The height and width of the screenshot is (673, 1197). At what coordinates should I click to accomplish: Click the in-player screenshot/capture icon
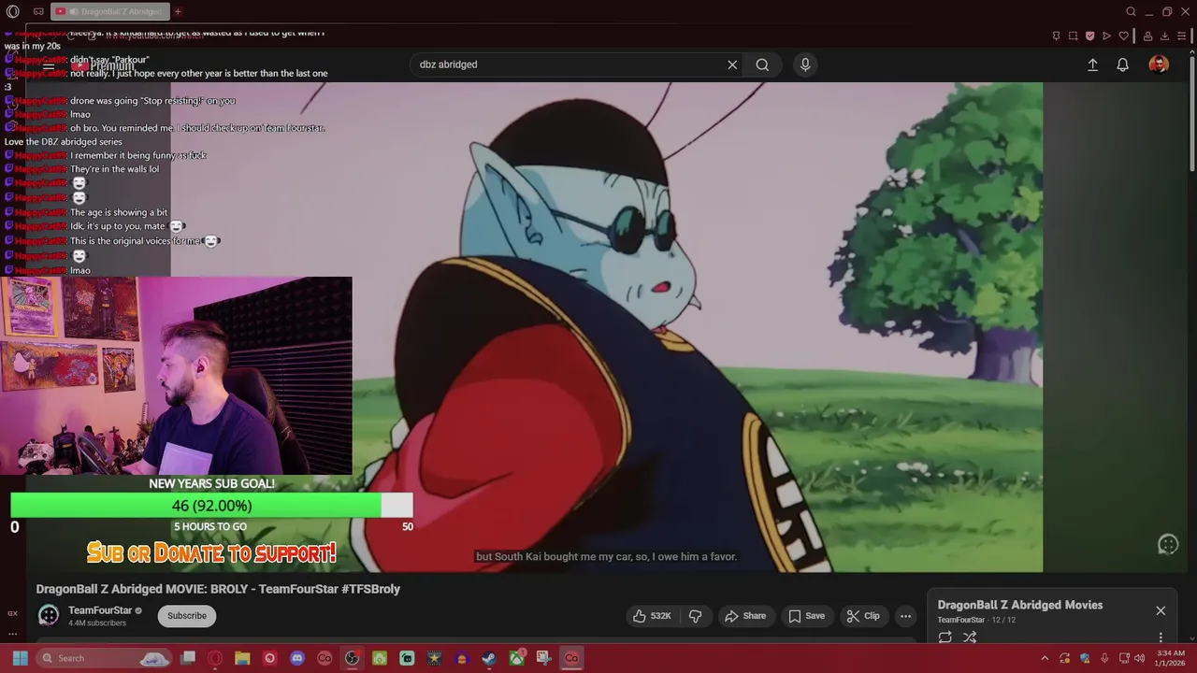(x=1167, y=545)
